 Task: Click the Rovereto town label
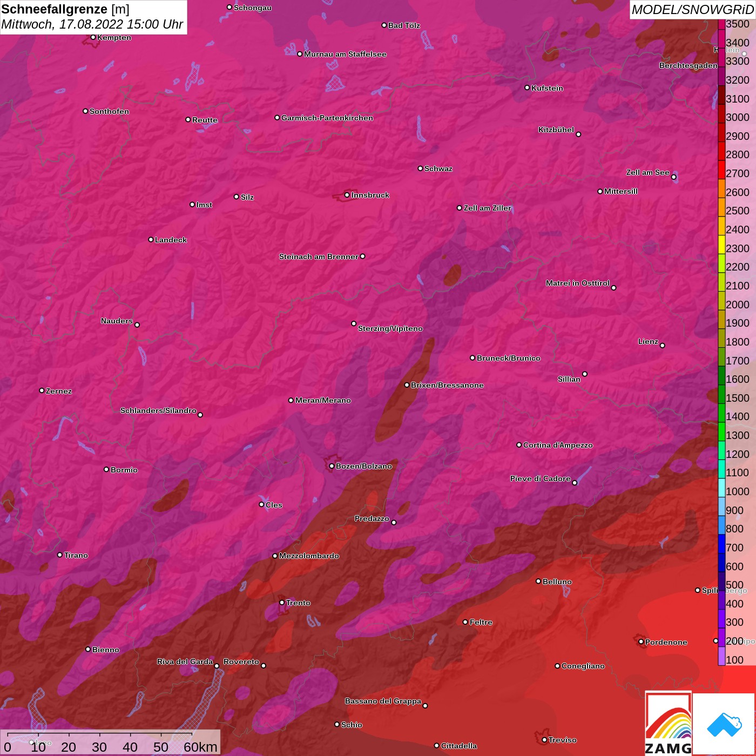241,661
